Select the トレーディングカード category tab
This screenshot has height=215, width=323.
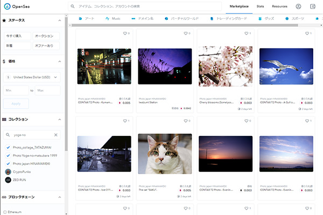pyautogui.click(x=226, y=19)
